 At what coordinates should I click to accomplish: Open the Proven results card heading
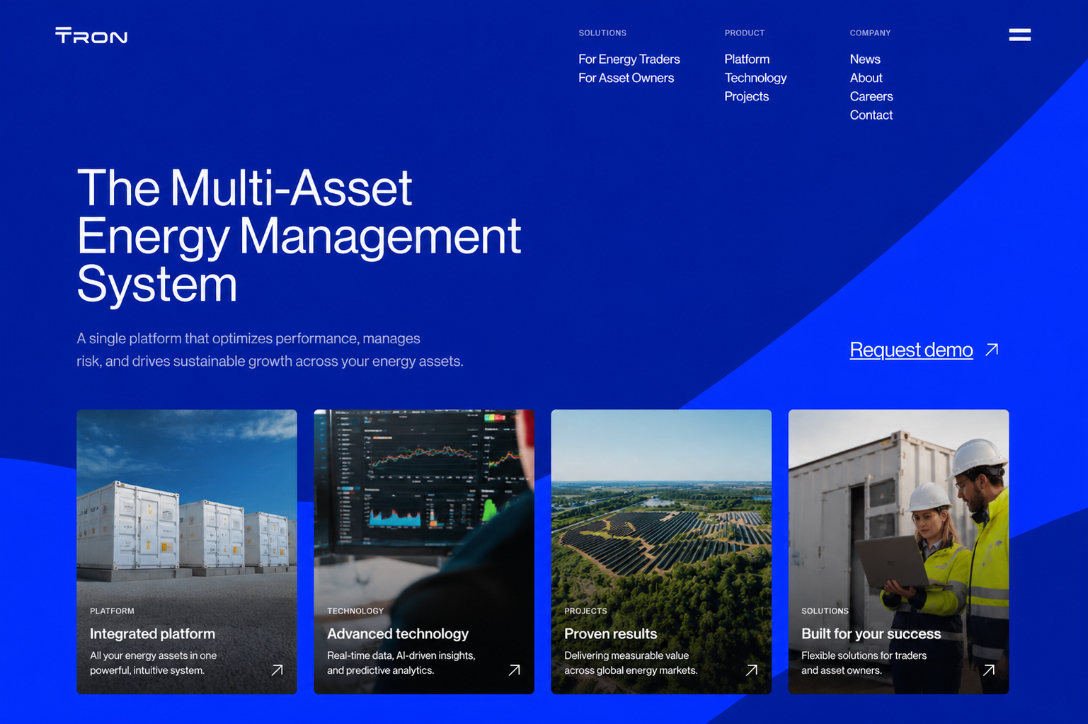(610, 634)
